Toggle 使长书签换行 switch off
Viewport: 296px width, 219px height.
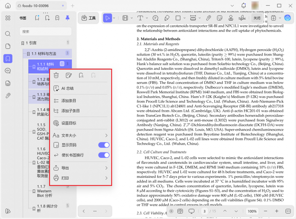pyautogui.click(x=104, y=155)
